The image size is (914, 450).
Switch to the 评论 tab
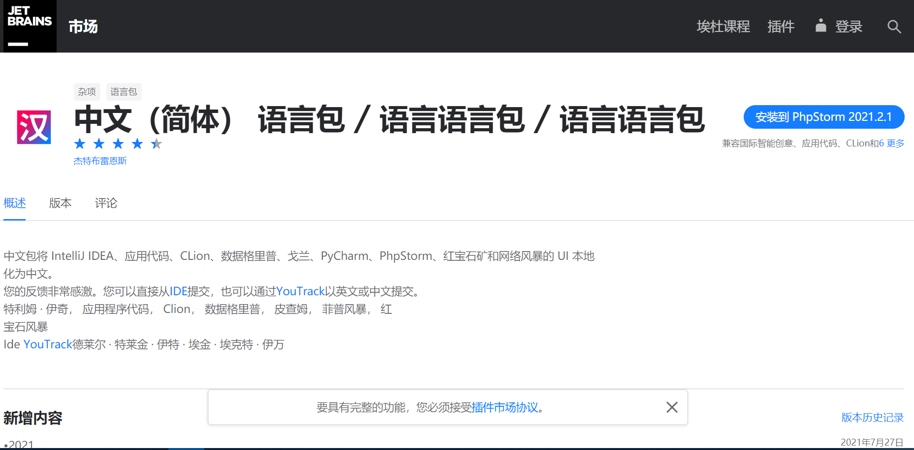[x=106, y=203]
